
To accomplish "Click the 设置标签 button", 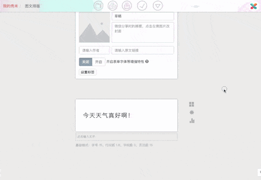I will point(87,72).
